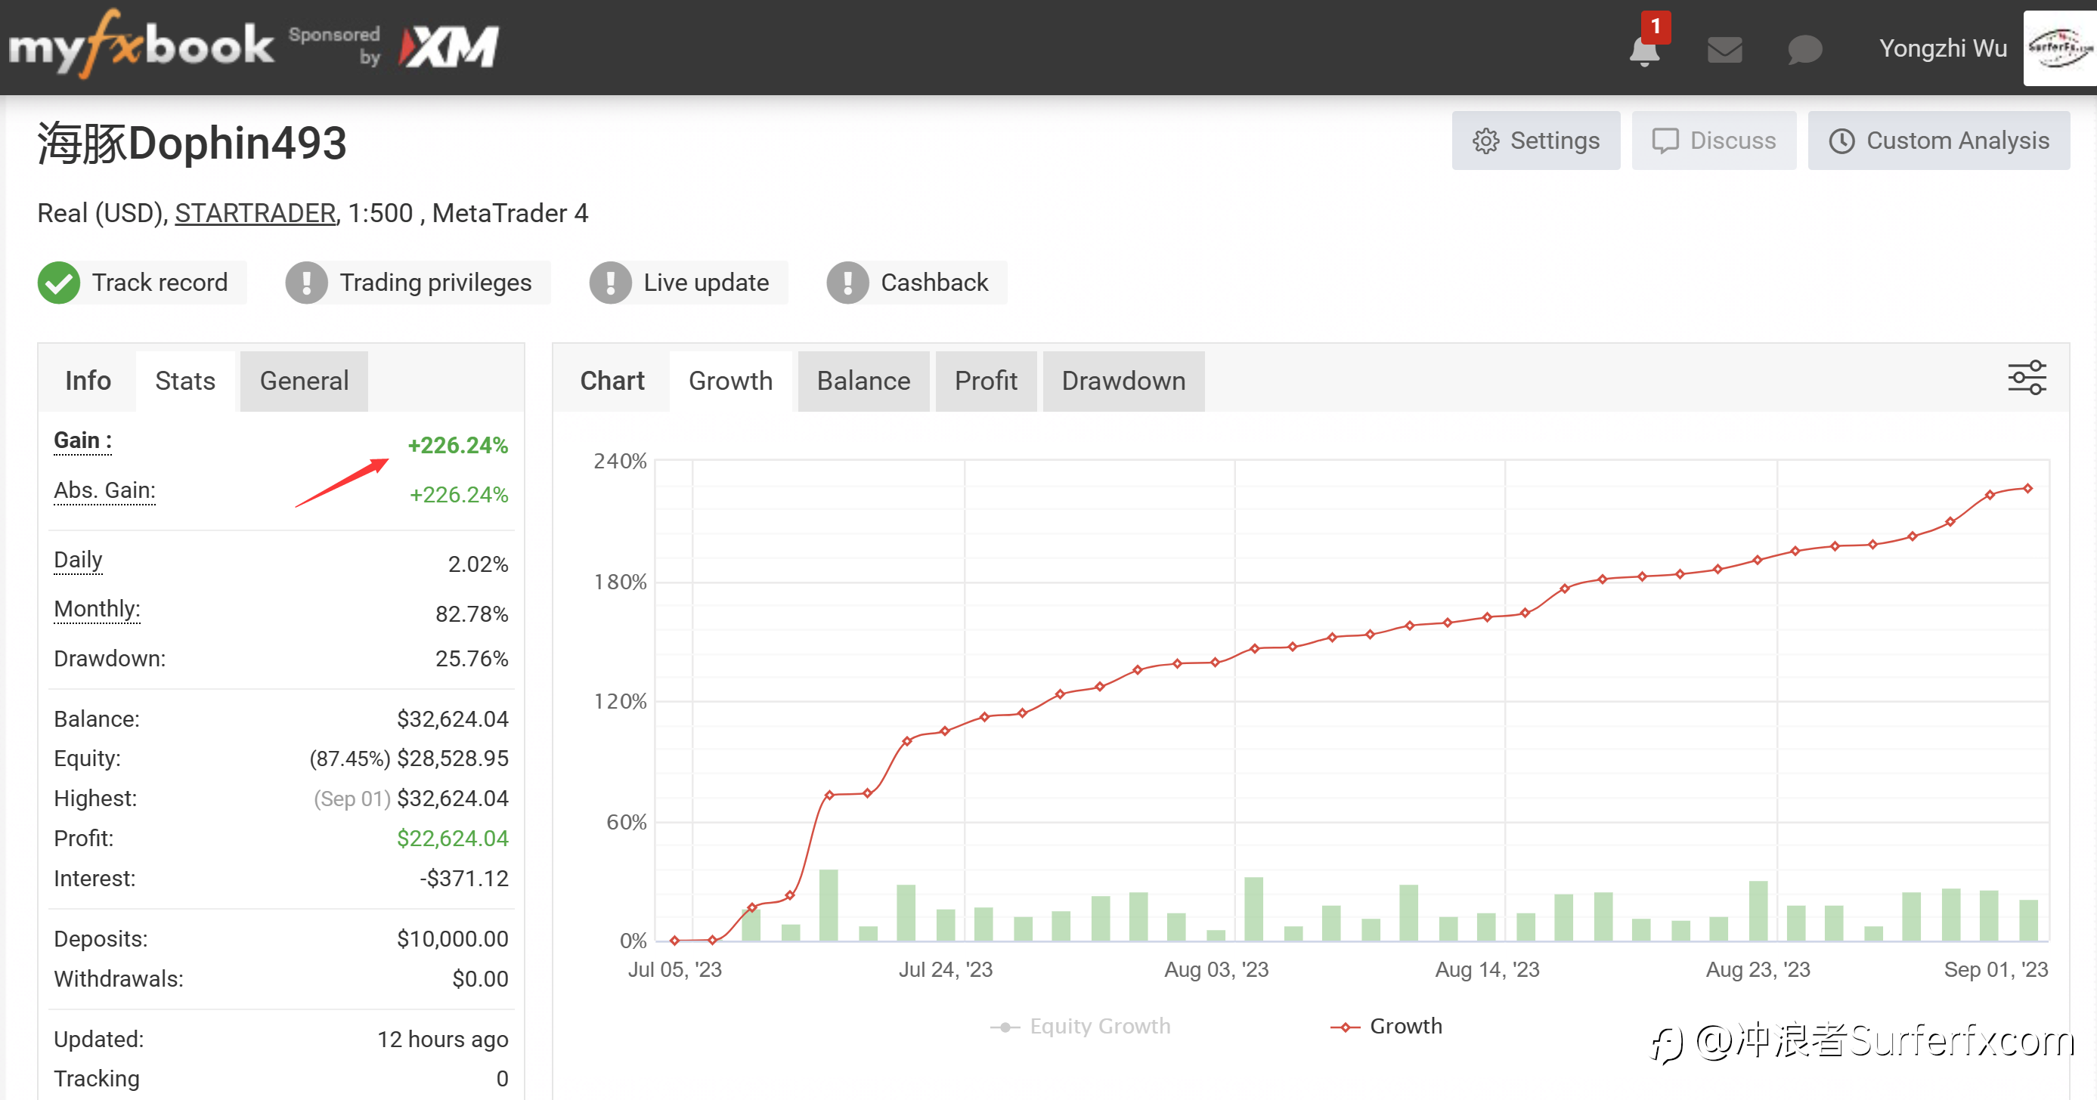Open the Custom Analysis button
Viewport: 2097px width, 1100px height.
click(x=1938, y=141)
